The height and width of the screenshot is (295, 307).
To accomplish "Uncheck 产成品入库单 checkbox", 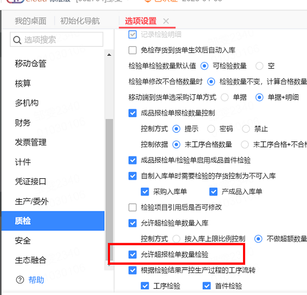I will coord(213,192).
